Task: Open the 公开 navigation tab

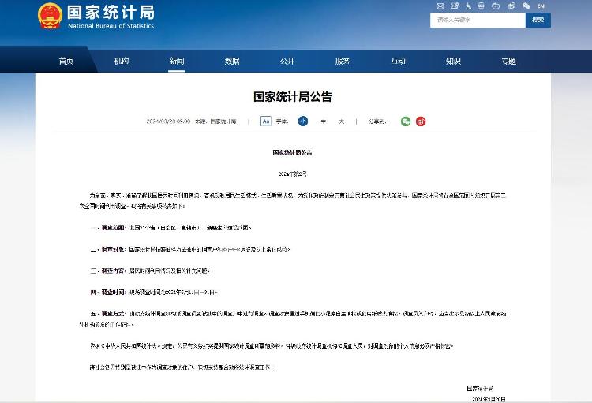Action: (x=287, y=61)
